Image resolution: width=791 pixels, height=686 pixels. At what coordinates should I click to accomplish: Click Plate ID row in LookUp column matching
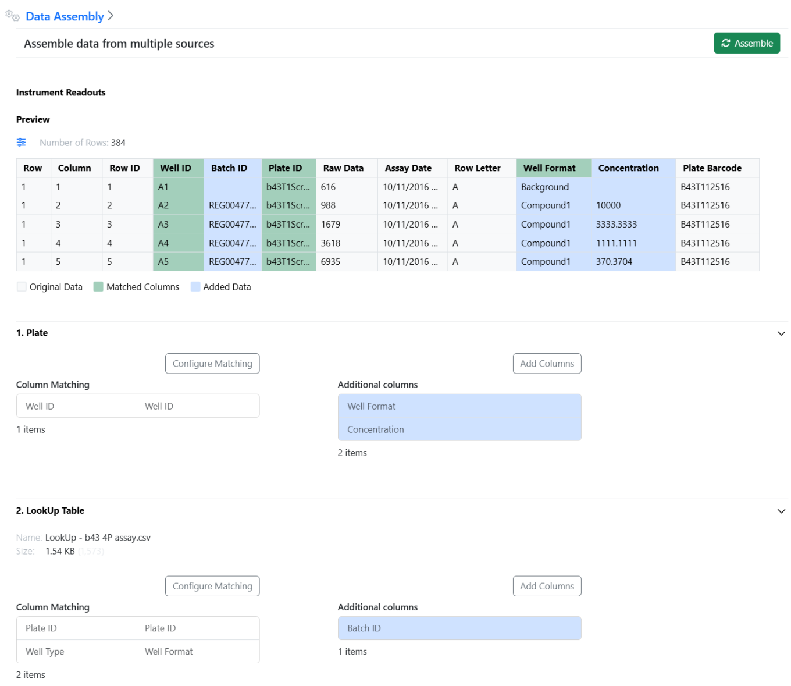[138, 628]
